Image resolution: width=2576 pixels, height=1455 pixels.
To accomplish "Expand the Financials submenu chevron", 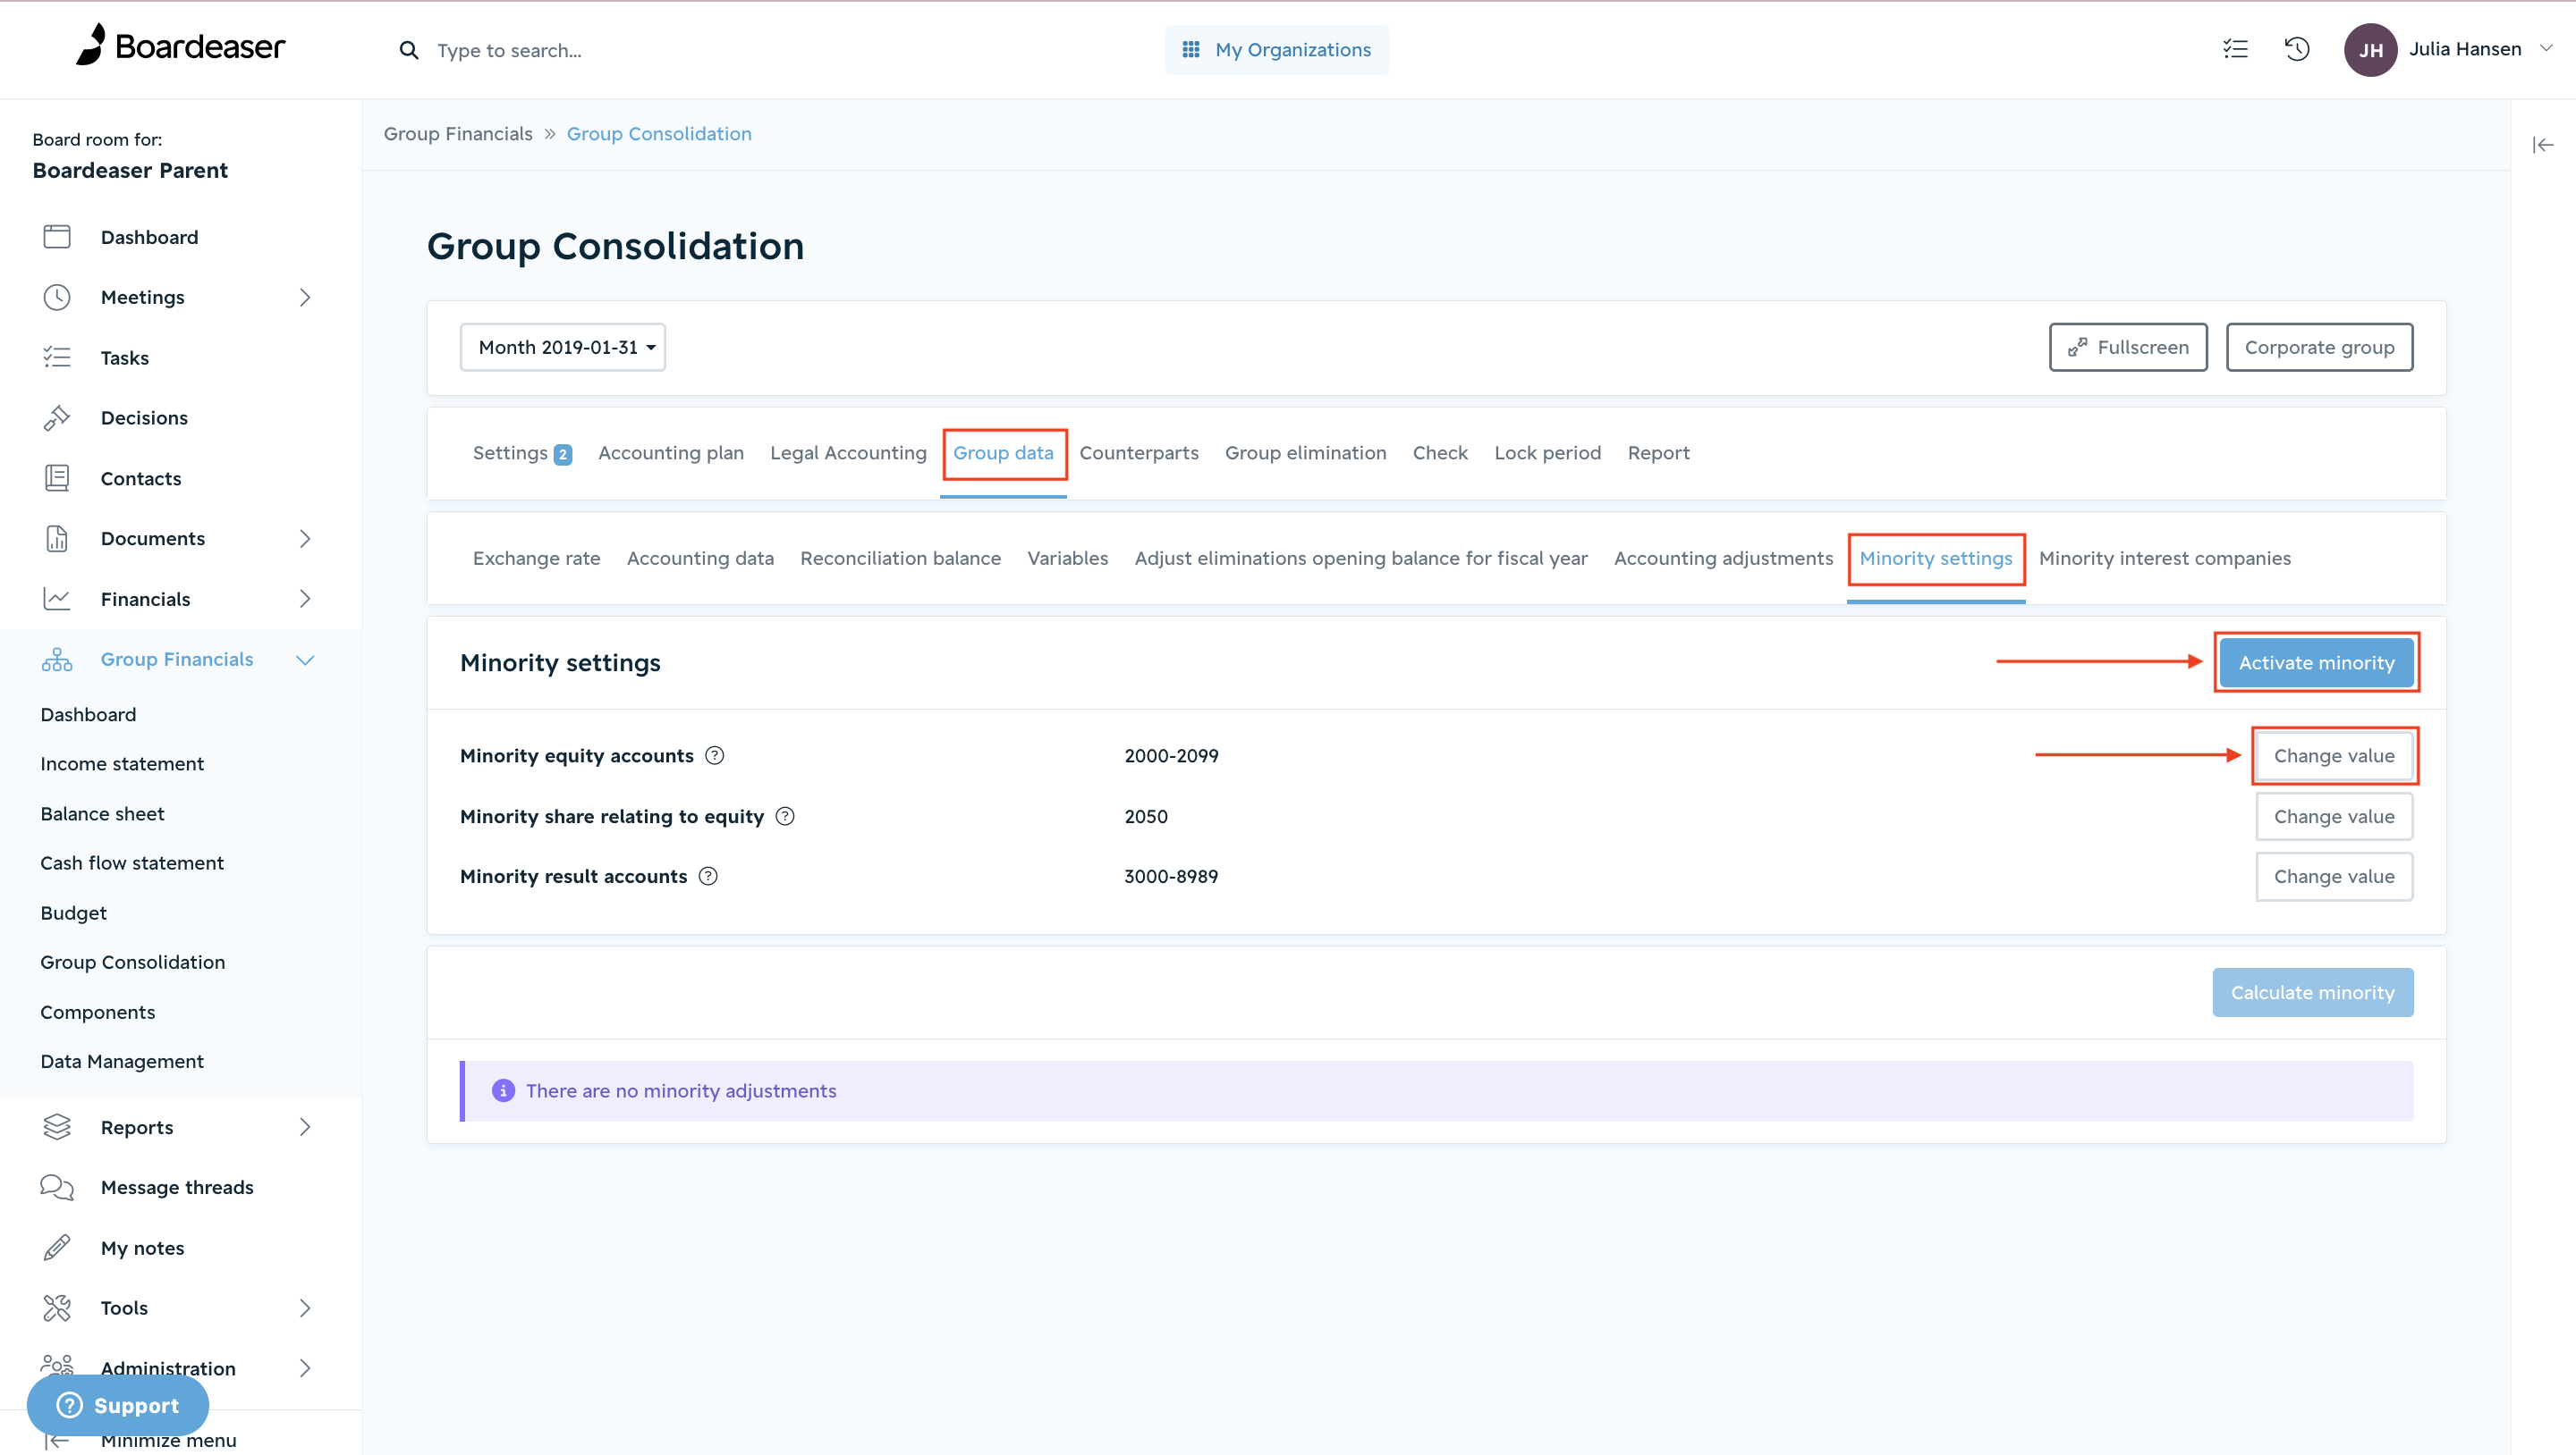I will pos(305,599).
